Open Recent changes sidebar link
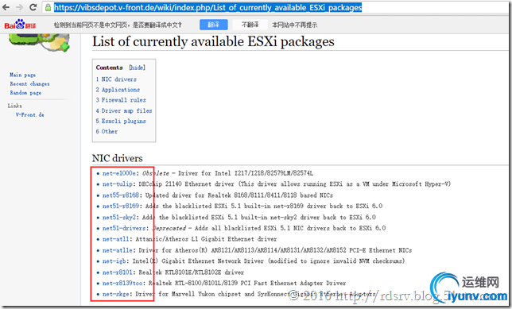 point(29,84)
